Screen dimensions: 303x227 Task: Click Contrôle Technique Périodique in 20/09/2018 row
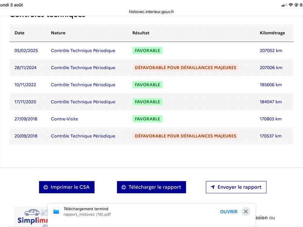(83, 136)
